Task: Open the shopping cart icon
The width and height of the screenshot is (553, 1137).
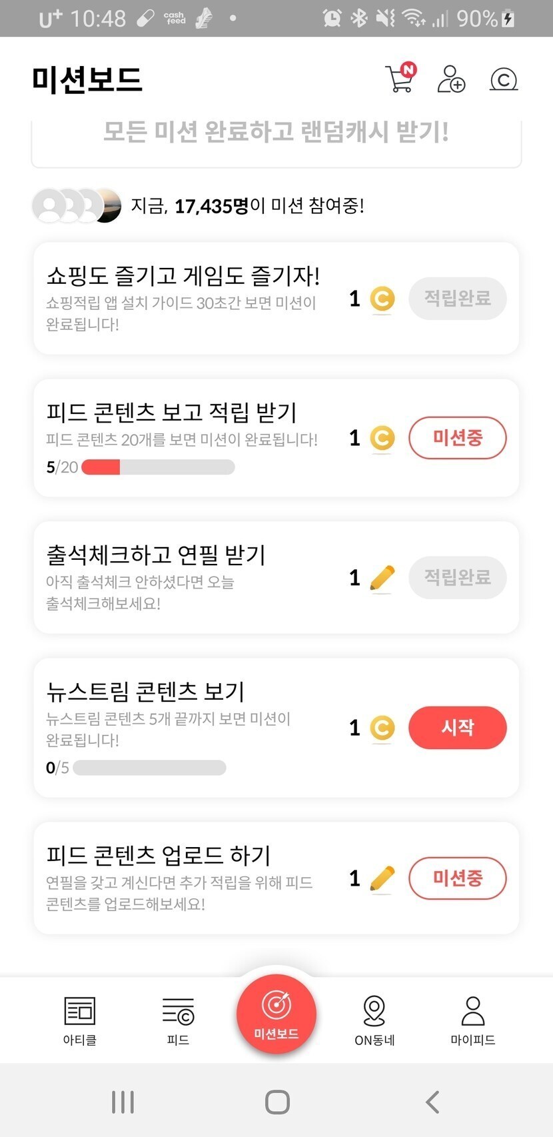Action: point(400,79)
